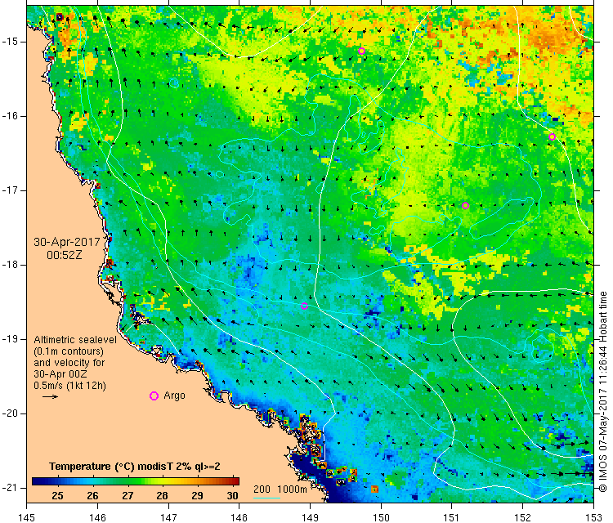The image size is (613, 523).
Task: Click the latitude axis label '-16'
Action: (9, 116)
